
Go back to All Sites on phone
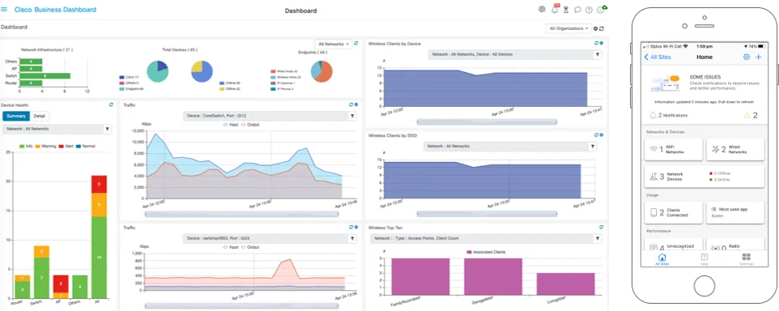tap(658, 58)
